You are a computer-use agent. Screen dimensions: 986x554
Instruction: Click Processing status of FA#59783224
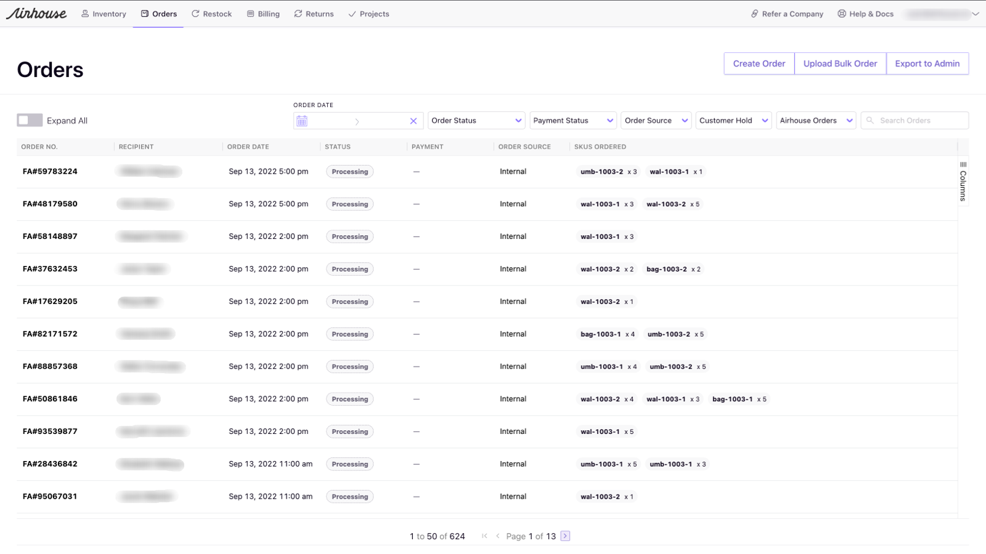[350, 172]
